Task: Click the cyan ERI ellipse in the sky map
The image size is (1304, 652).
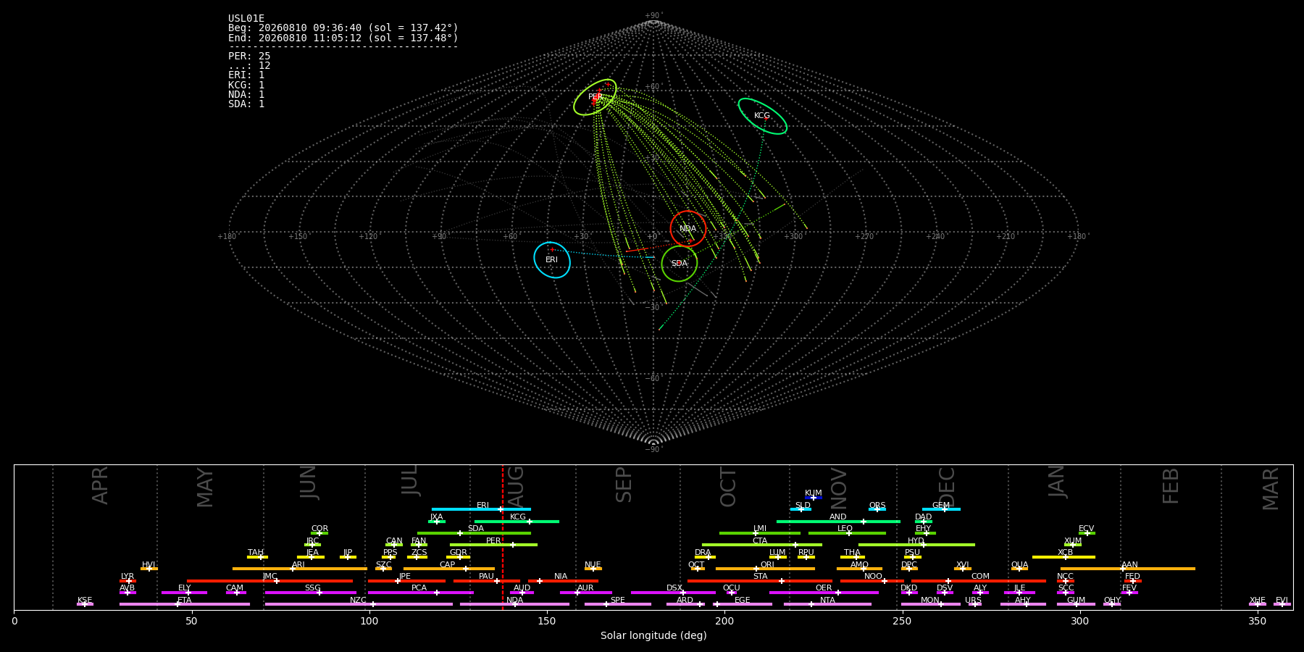Action: coord(552,260)
